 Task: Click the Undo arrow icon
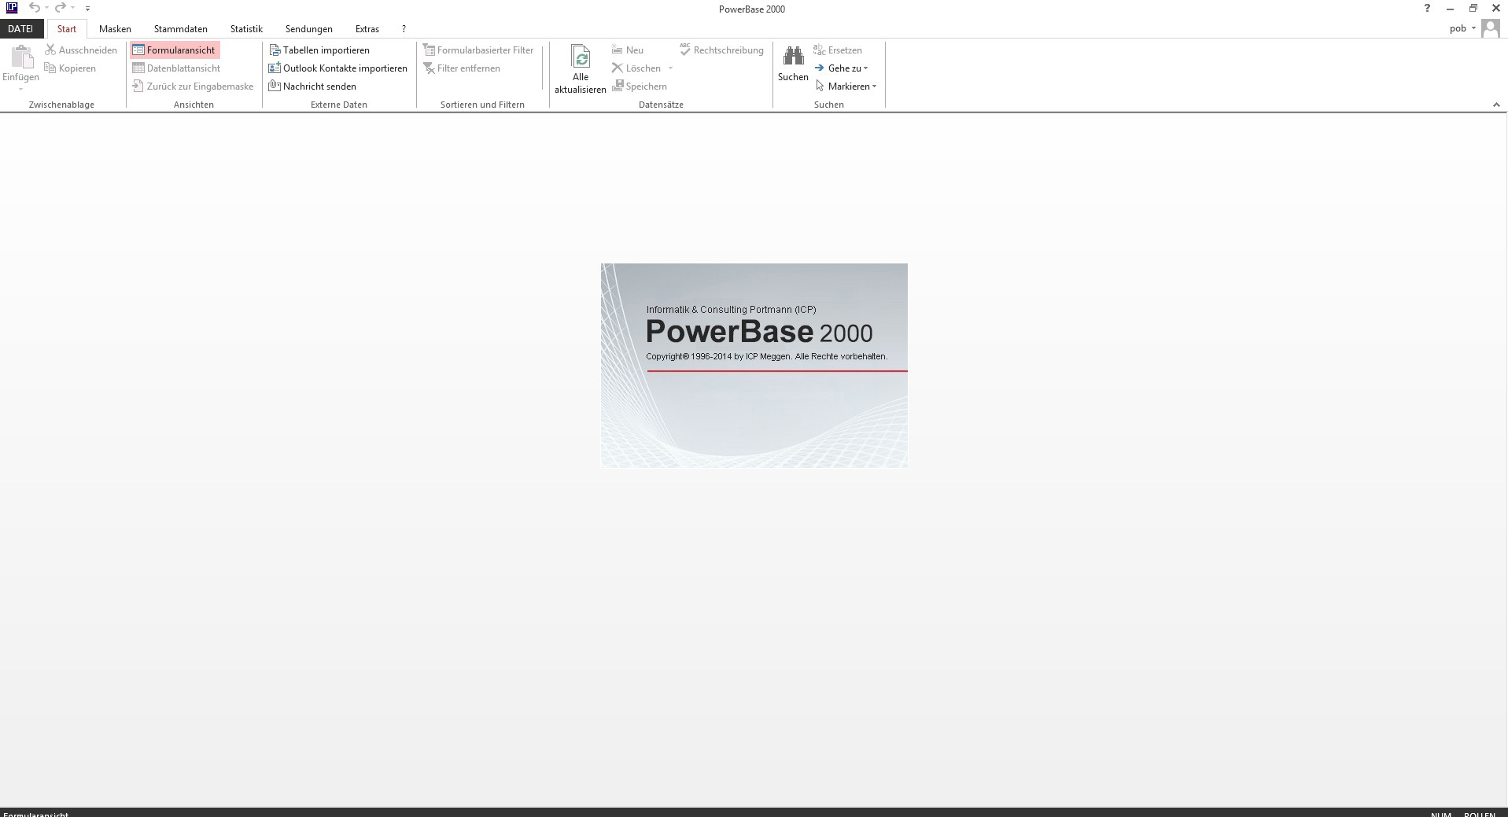tap(34, 8)
